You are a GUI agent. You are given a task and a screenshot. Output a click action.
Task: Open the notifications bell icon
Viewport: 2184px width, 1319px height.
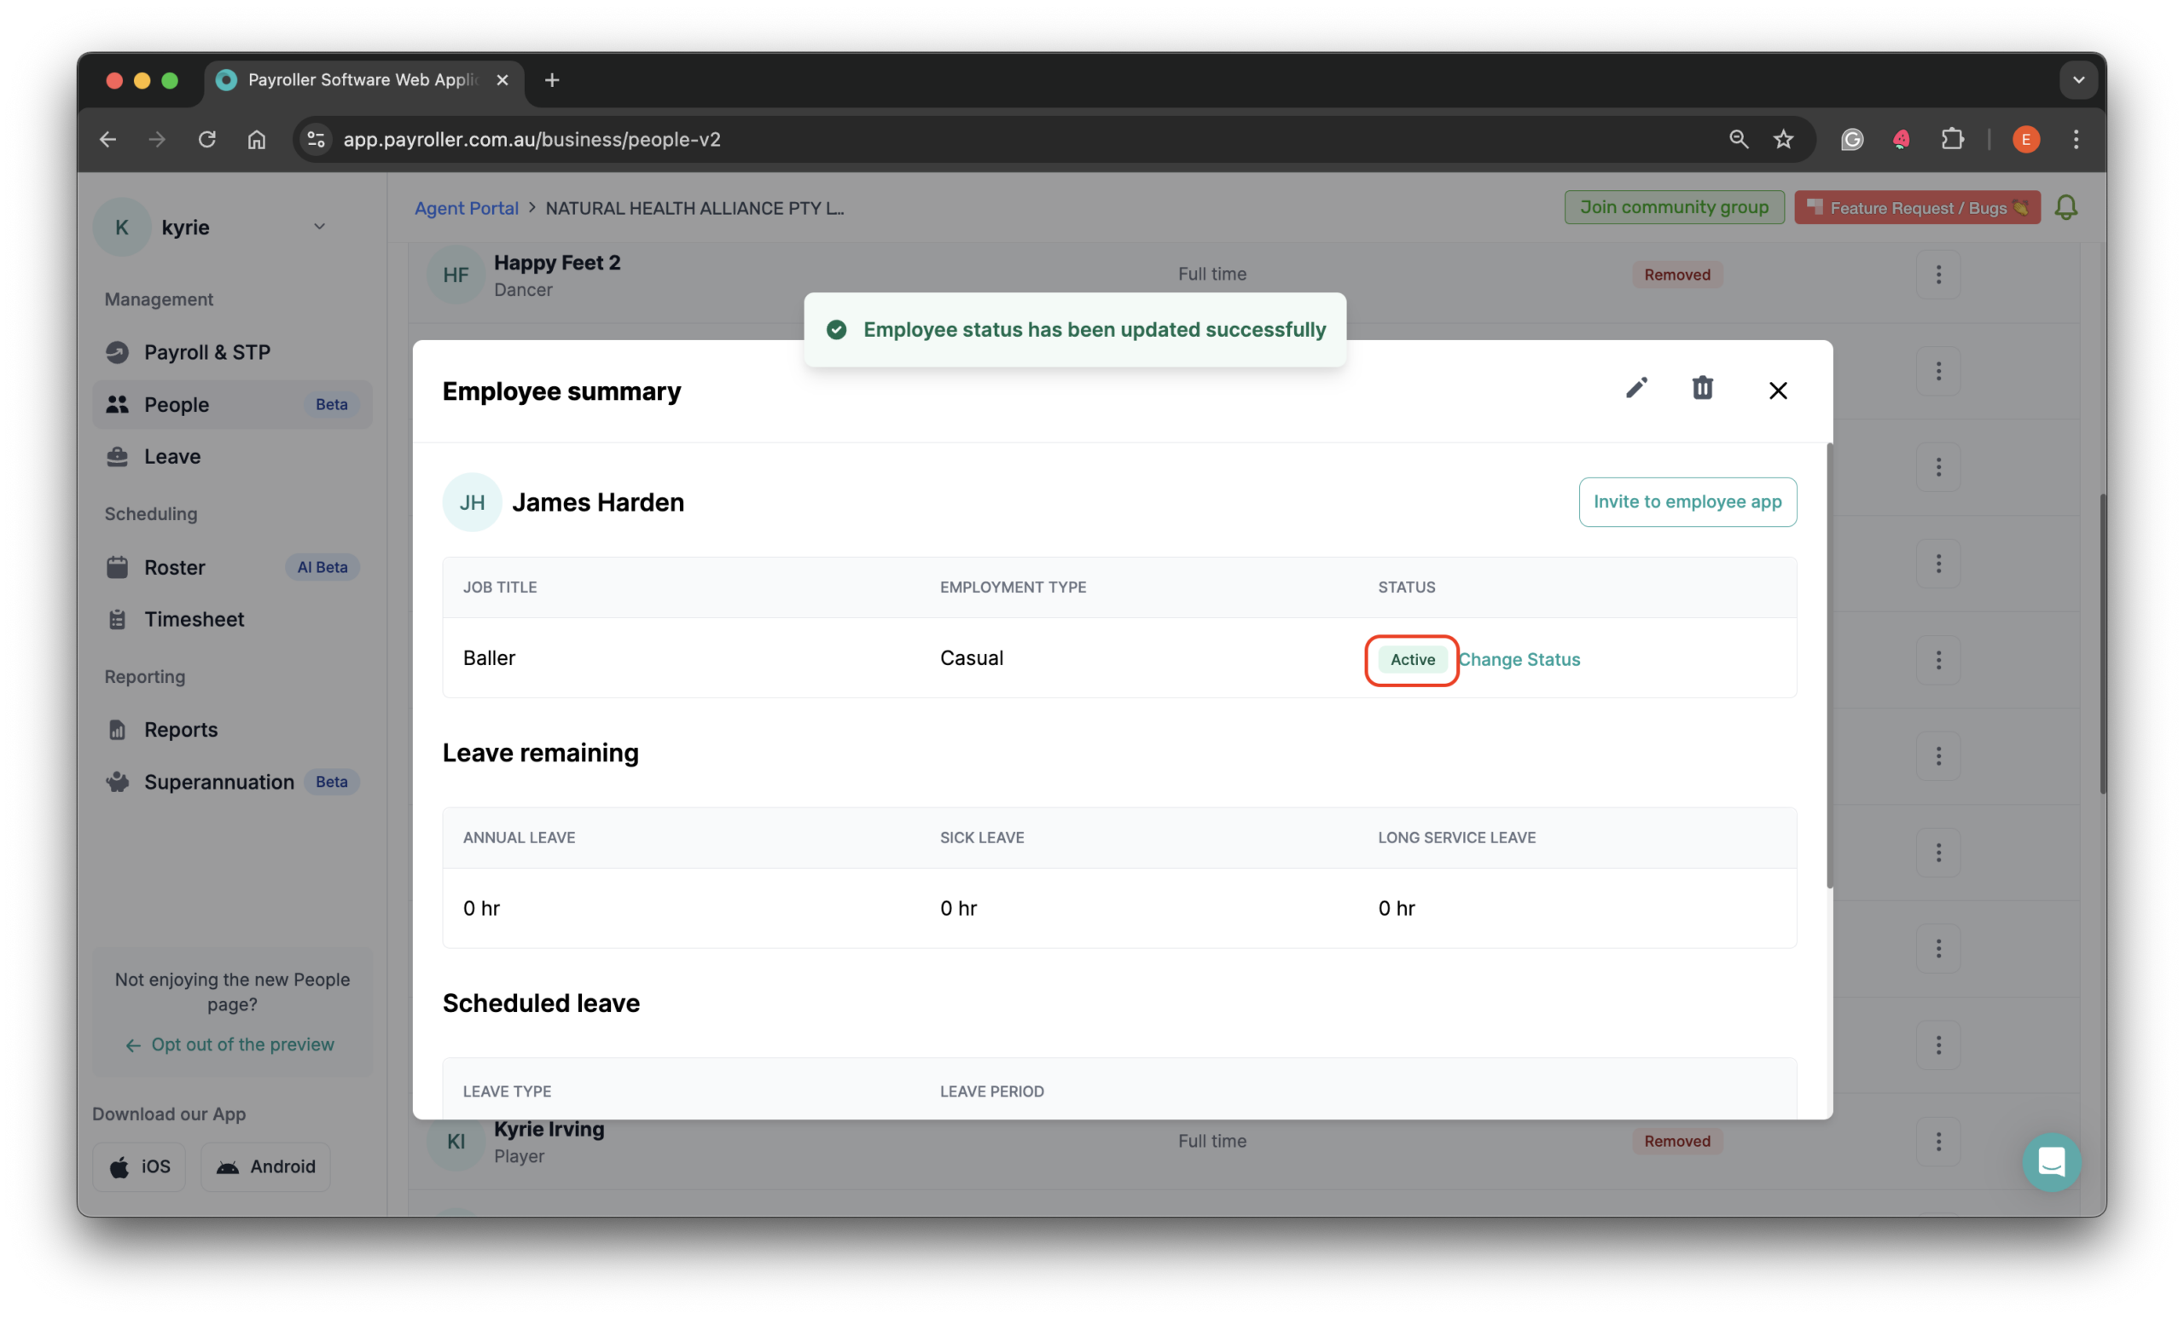(x=2066, y=207)
